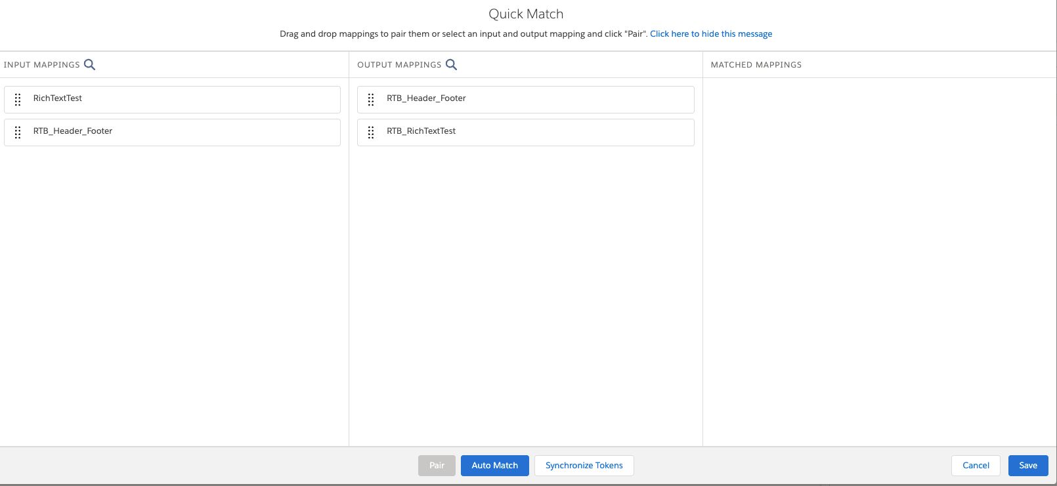The image size is (1057, 486).
Task: Click the Output Mappings heading
Action: (x=399, y=64)
